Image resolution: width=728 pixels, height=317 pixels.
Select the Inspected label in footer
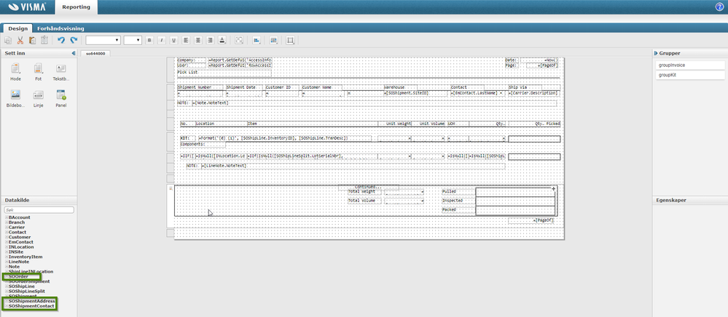[x=458, y=201]
